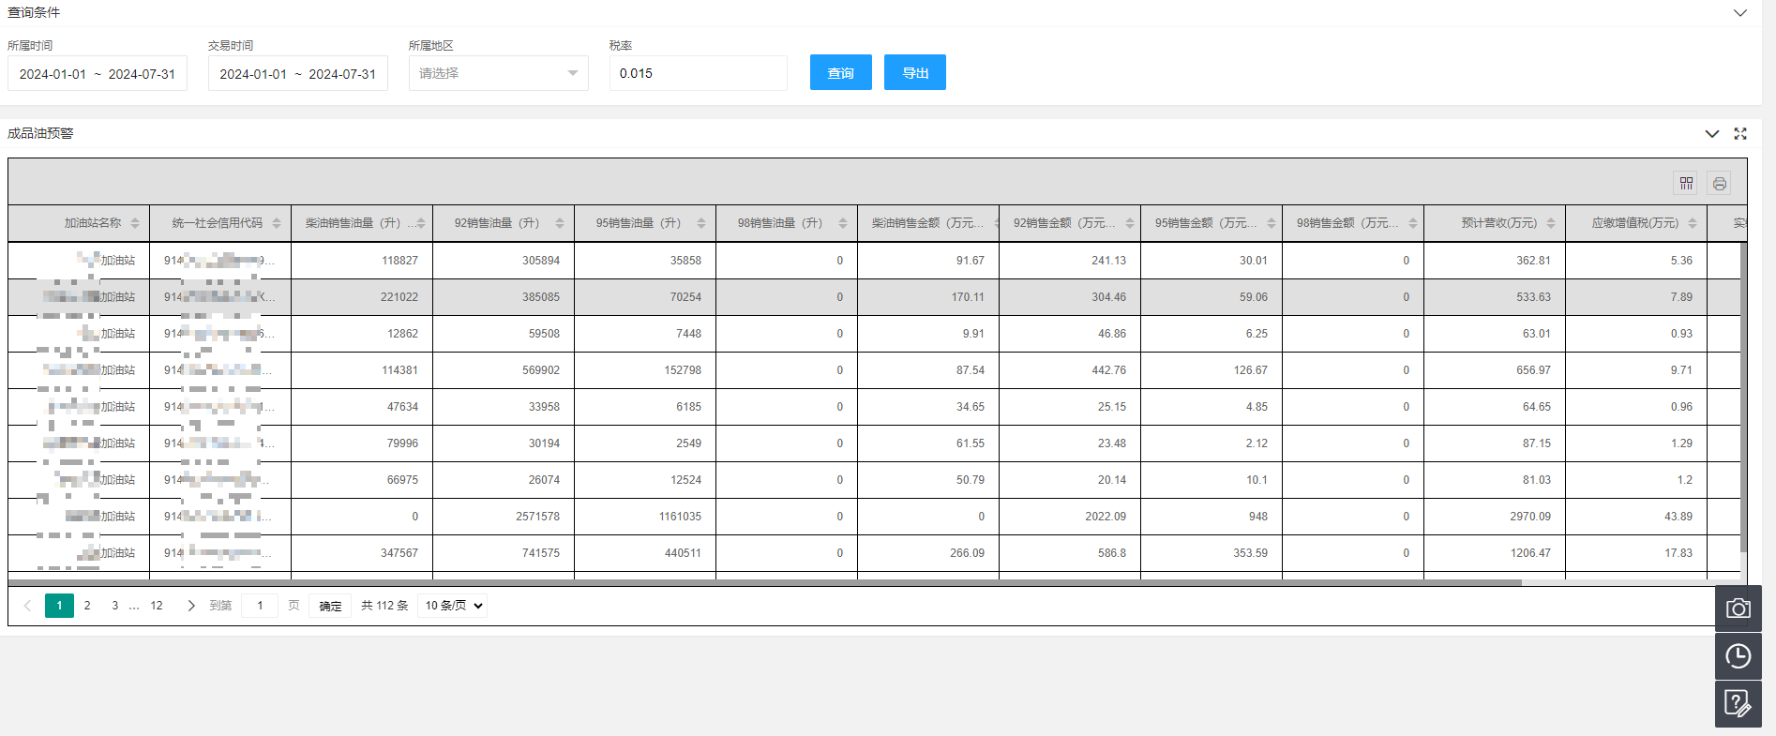Click the table print icon
Image resolution: width=1776 pixels, height=736 pixels.
(x=1719, y=184)
